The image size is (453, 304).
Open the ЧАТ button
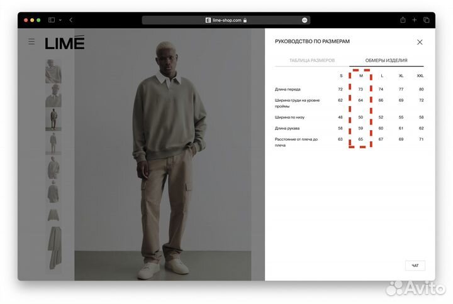click(x=415, y=266)
